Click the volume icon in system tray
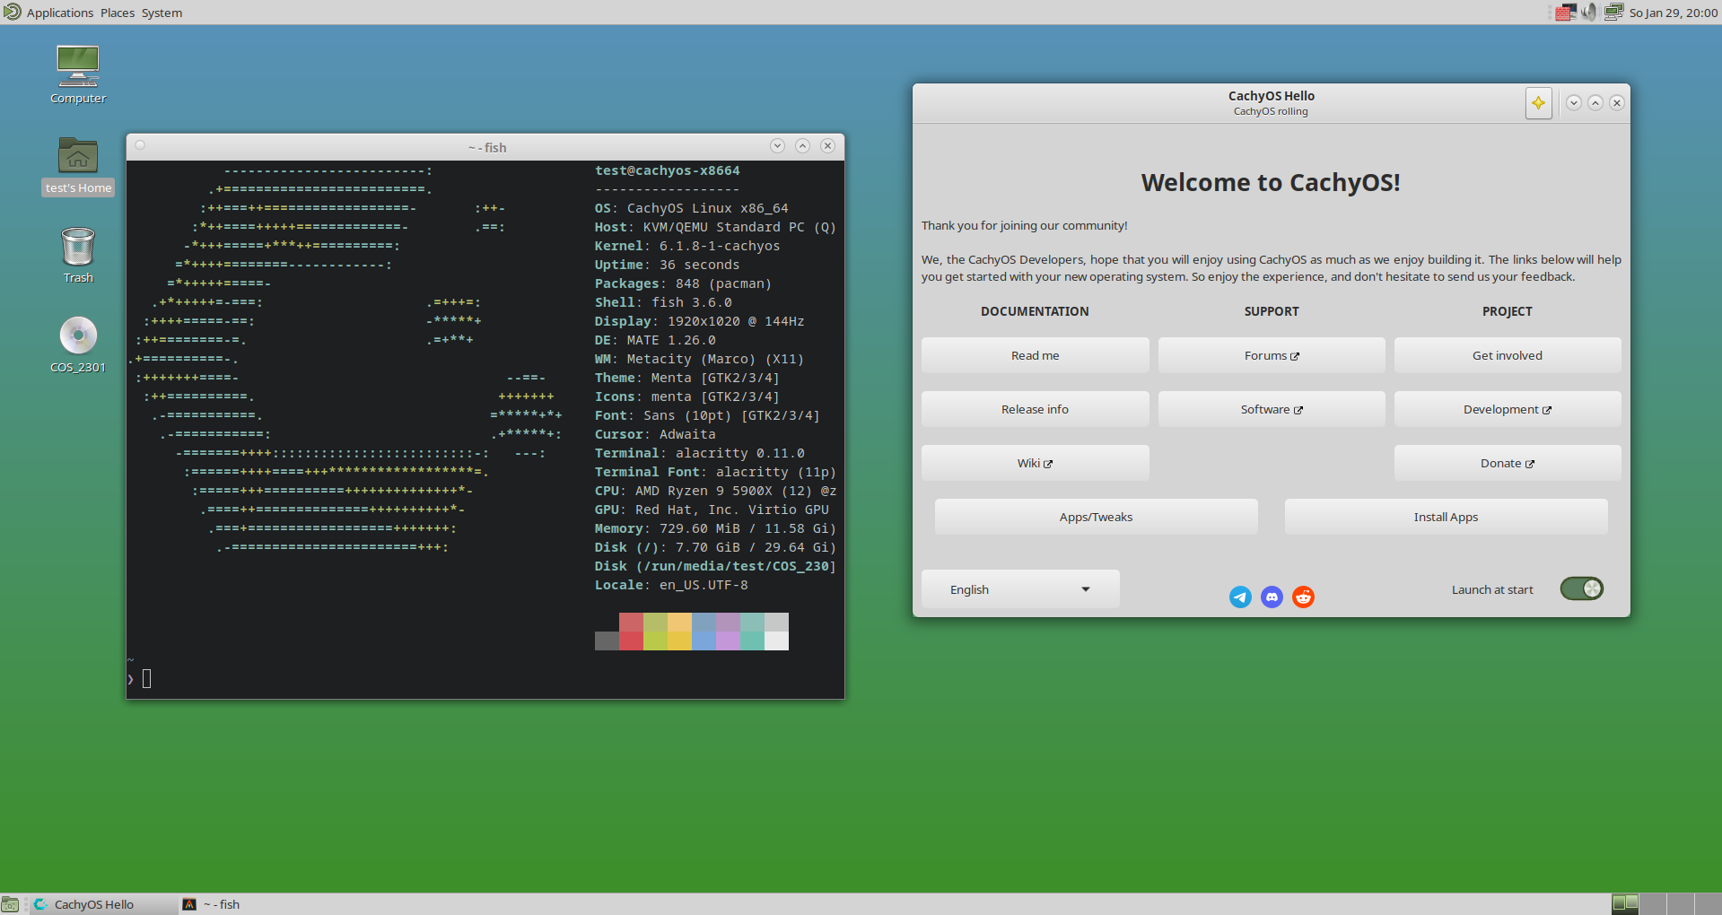This screenshot has width=1722, height=915. point(1589,13)
